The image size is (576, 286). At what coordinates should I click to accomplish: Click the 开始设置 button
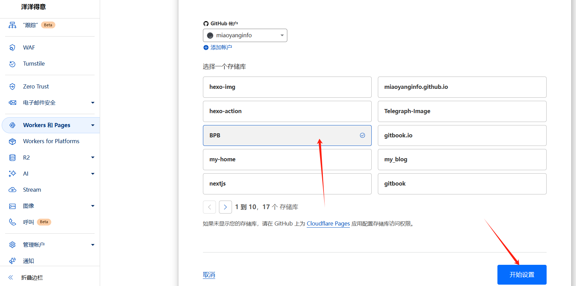pos(522,275)
